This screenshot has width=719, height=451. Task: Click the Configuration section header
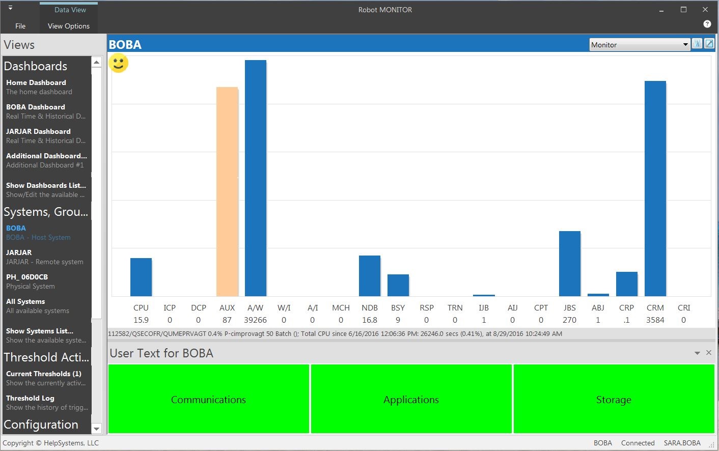click(41, 425)
